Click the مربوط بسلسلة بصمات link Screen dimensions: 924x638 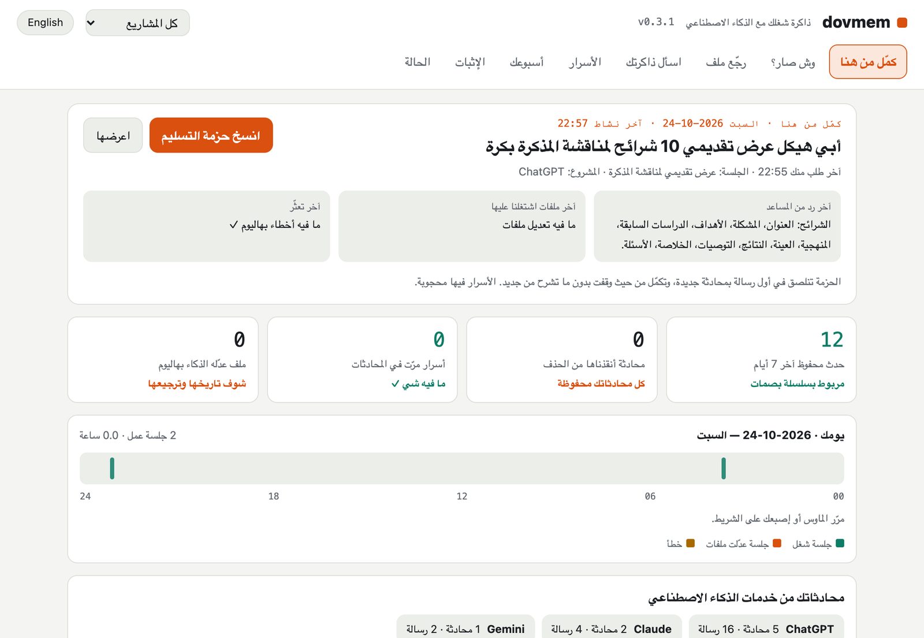click(x=798, y=383)
